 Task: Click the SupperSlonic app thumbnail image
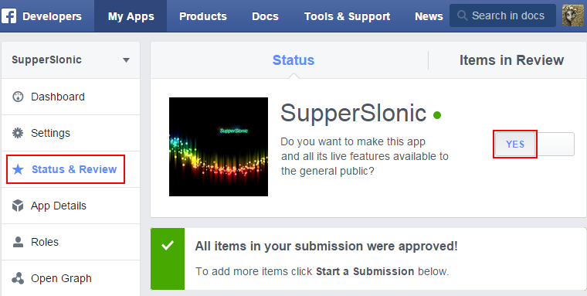coord(219,147)
